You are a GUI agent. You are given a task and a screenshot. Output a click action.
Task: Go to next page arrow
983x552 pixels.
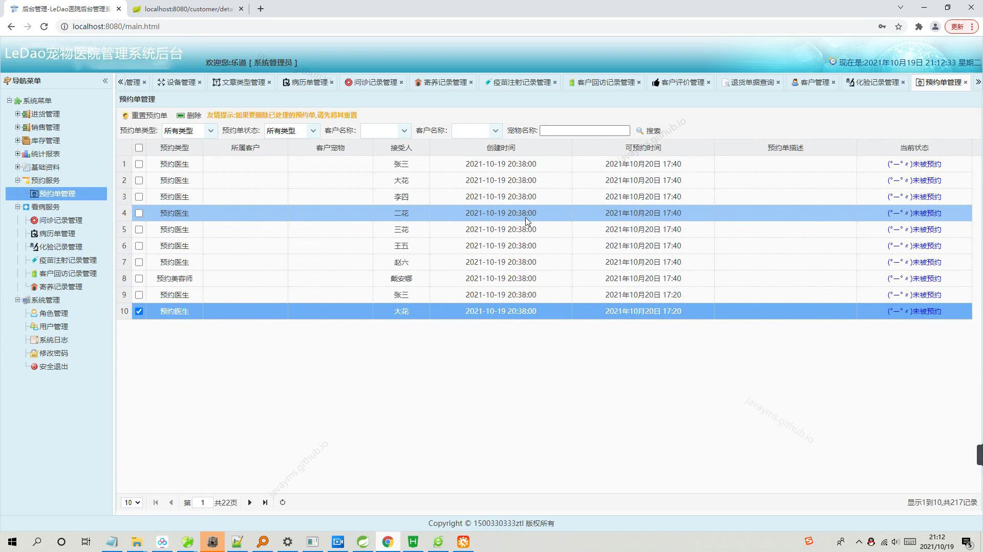tap(250, 502)
